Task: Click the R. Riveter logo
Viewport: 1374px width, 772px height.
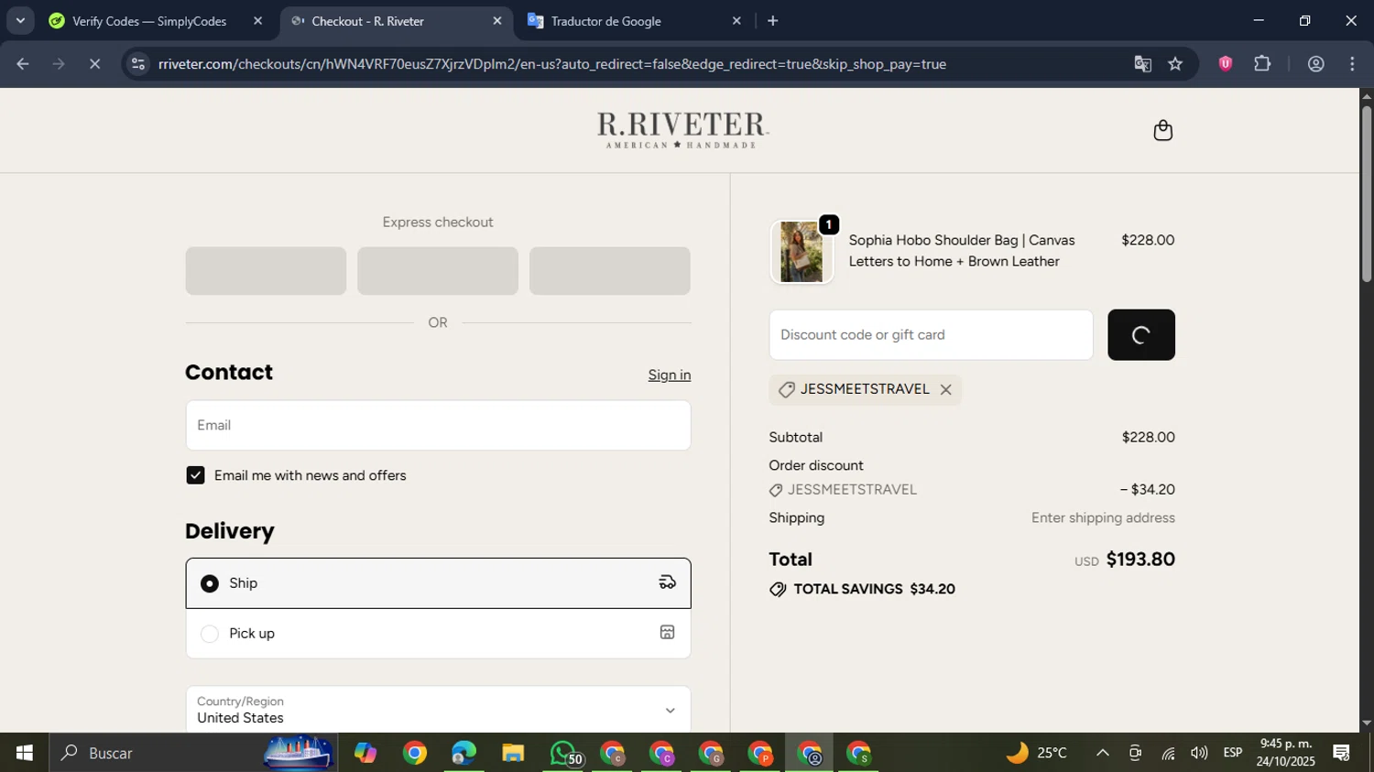Action: coord(682,130)
